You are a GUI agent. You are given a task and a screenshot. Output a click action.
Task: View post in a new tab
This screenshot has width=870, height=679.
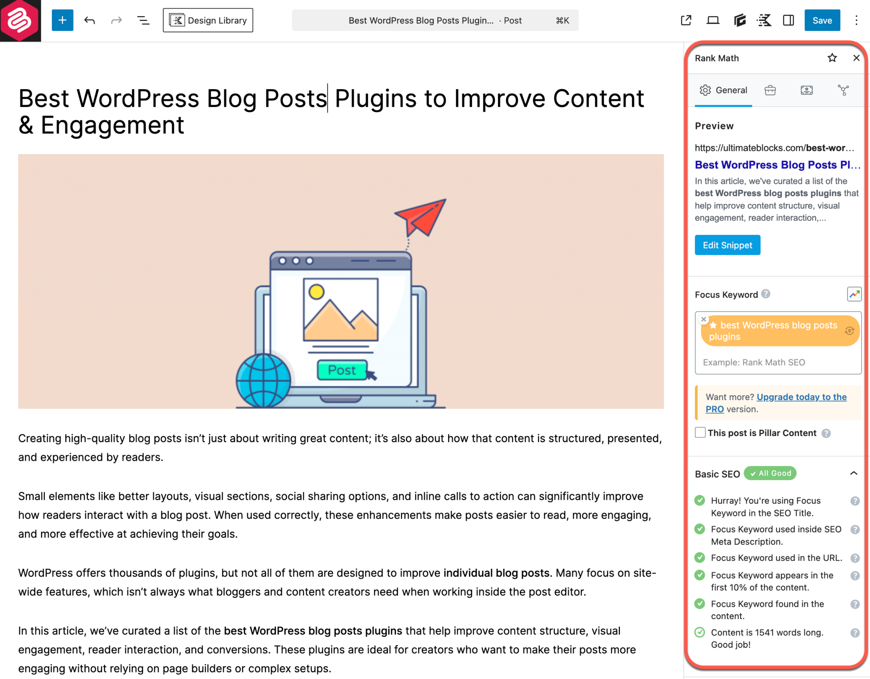click(686, 20)
